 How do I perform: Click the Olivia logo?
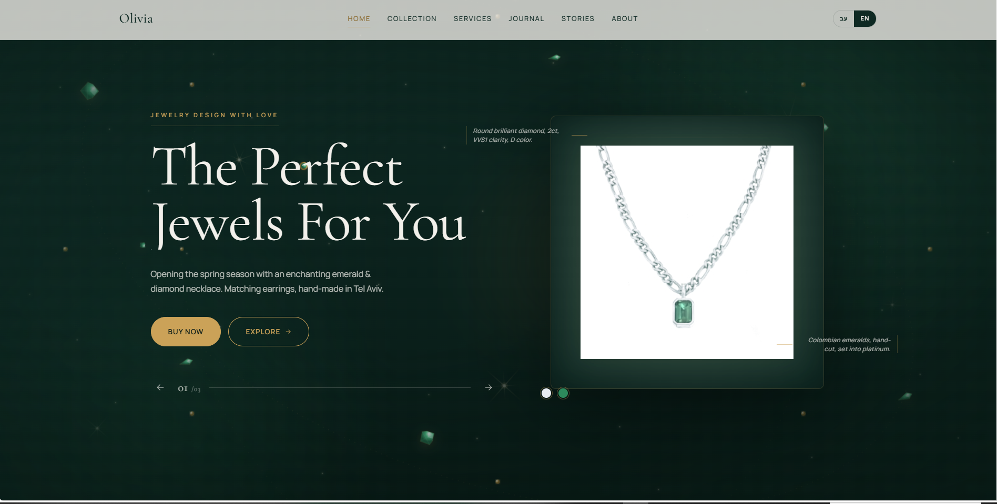(136, 18)
